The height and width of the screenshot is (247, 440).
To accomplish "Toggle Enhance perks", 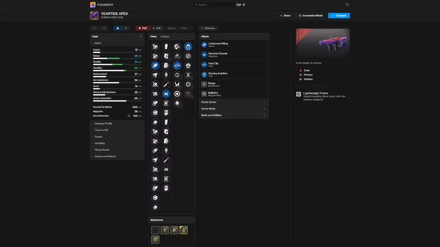I will (208, 28).
